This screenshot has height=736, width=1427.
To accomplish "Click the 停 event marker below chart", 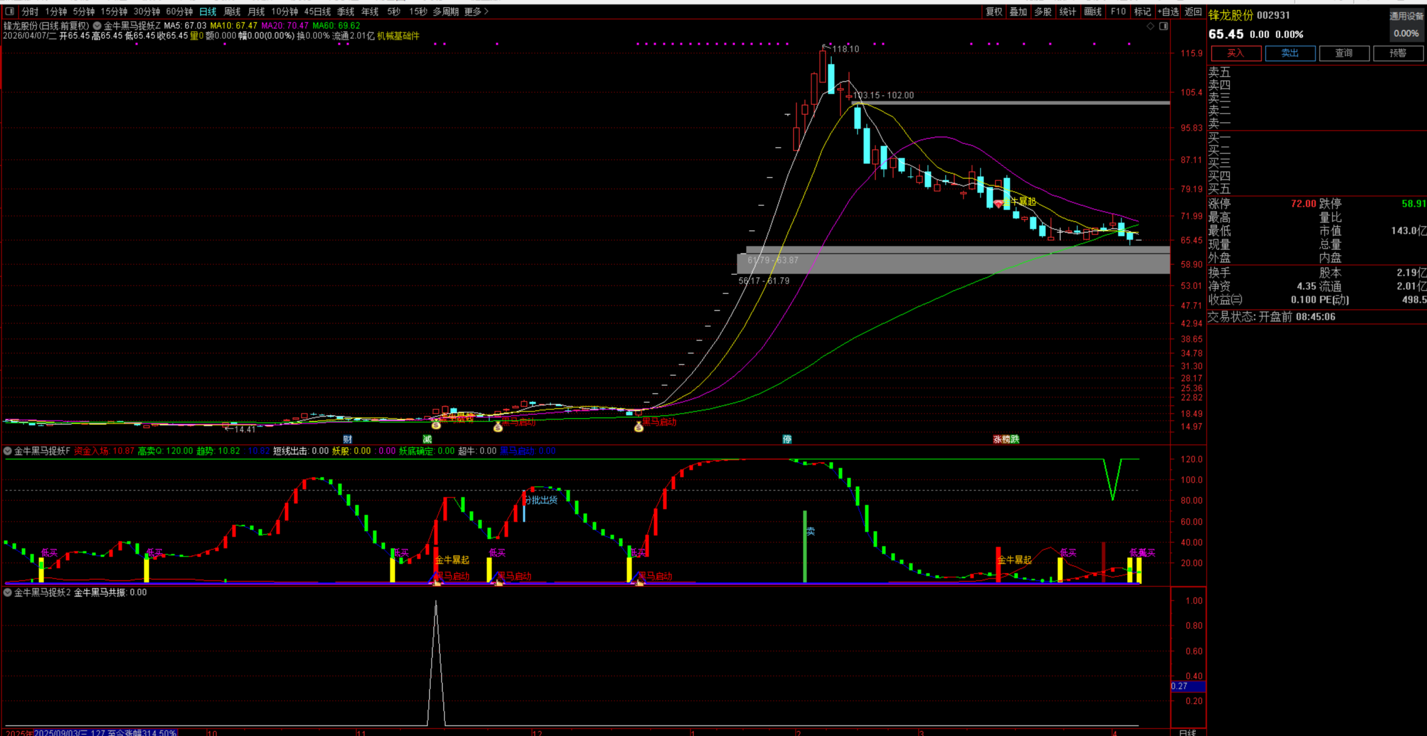I will tap(787, 439).
